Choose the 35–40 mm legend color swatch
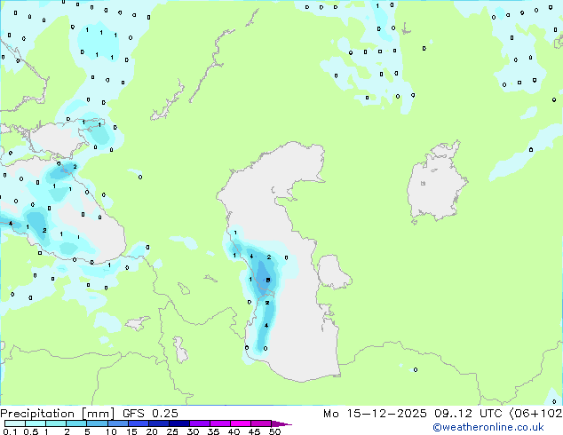Screen dimensions: 563x435 (219, 423)
